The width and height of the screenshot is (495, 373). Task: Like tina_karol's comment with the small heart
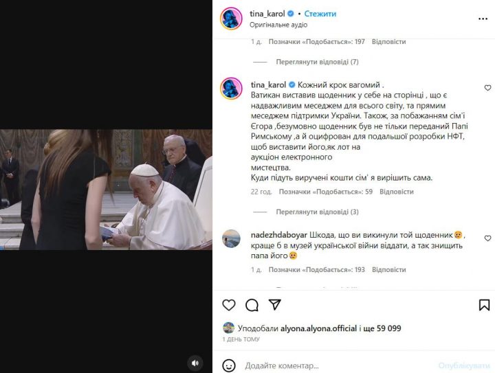pos(488,88)
